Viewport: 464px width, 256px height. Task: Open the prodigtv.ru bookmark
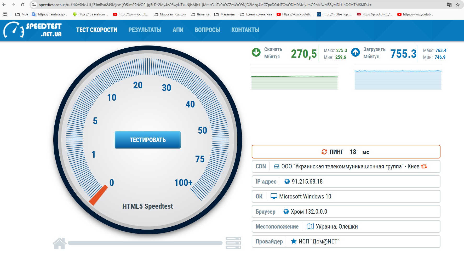(375, 14)
